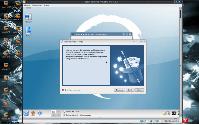The height and width of the screenshot is (125, 199).
Task: Open the Home folder icon in panel
Action: pos(33,113)
